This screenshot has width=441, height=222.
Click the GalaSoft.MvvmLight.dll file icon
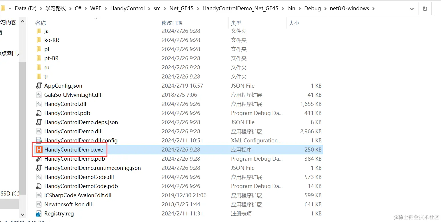click(x=39, y=95)
